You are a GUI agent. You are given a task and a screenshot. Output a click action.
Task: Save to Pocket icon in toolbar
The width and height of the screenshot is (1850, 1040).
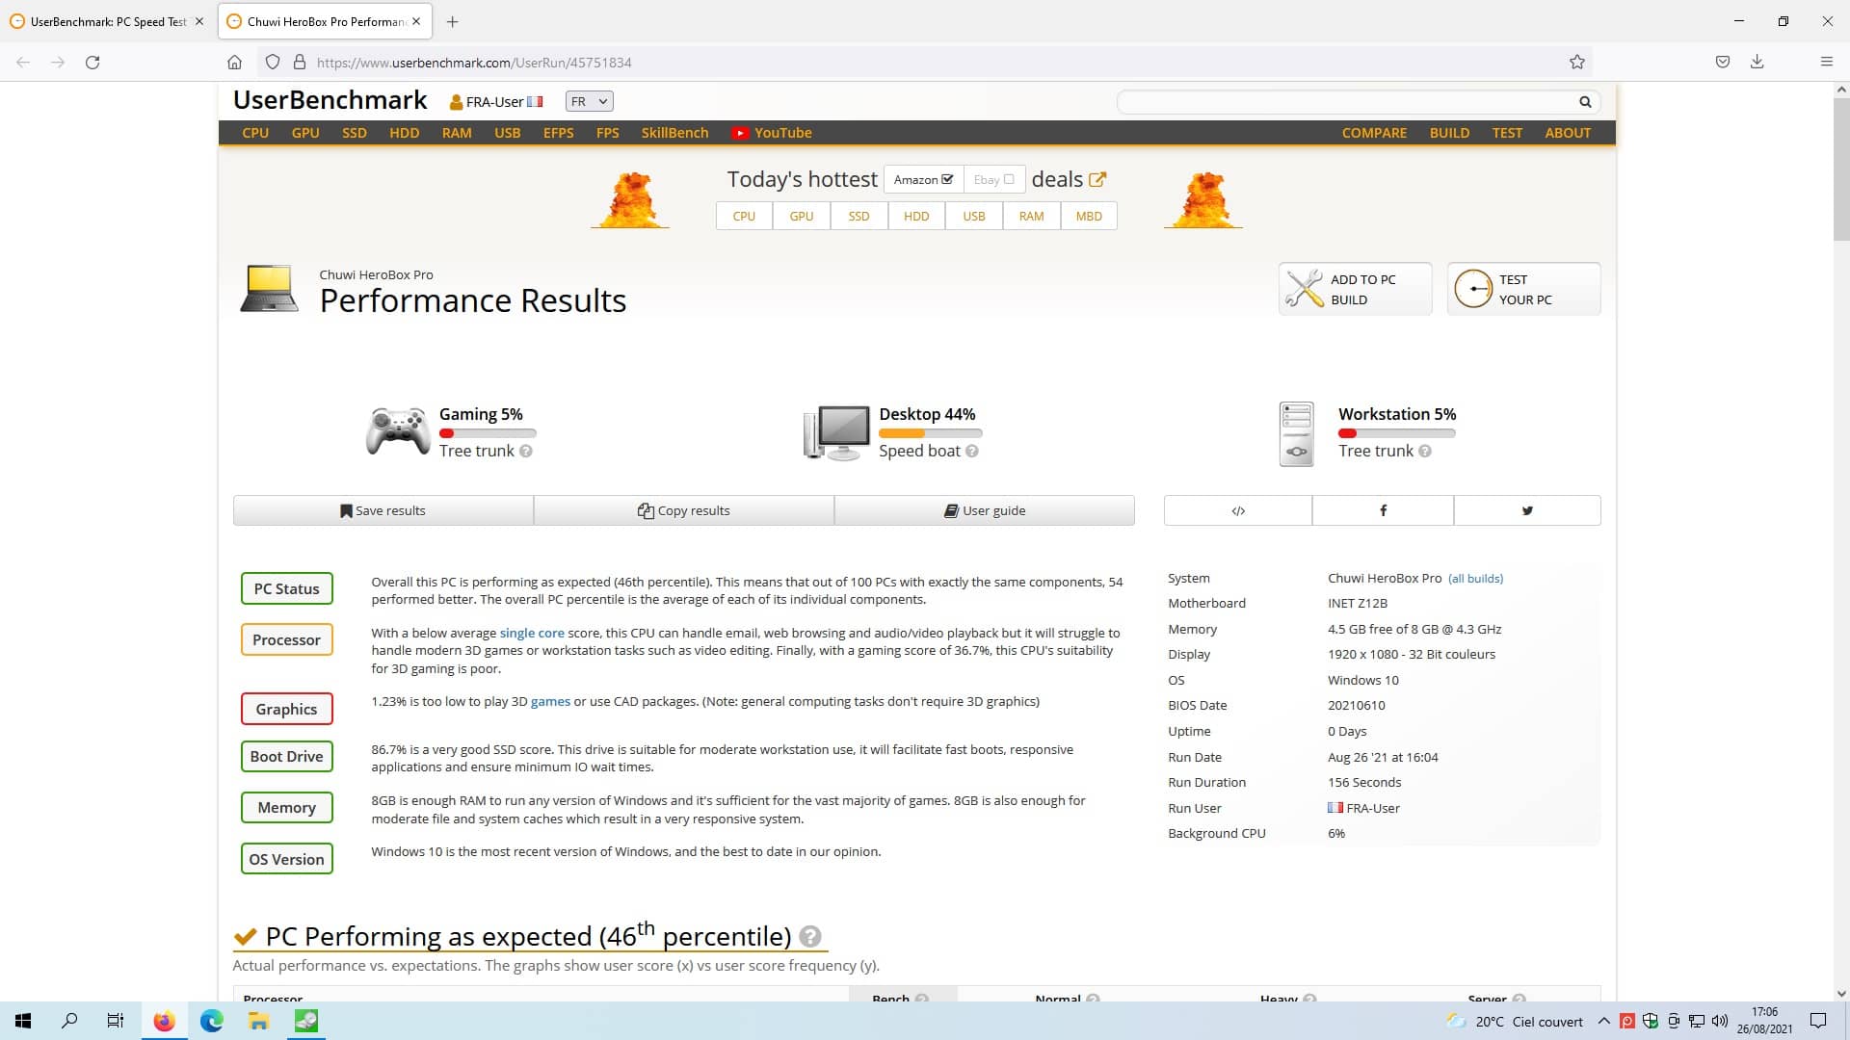[1722, 62]
